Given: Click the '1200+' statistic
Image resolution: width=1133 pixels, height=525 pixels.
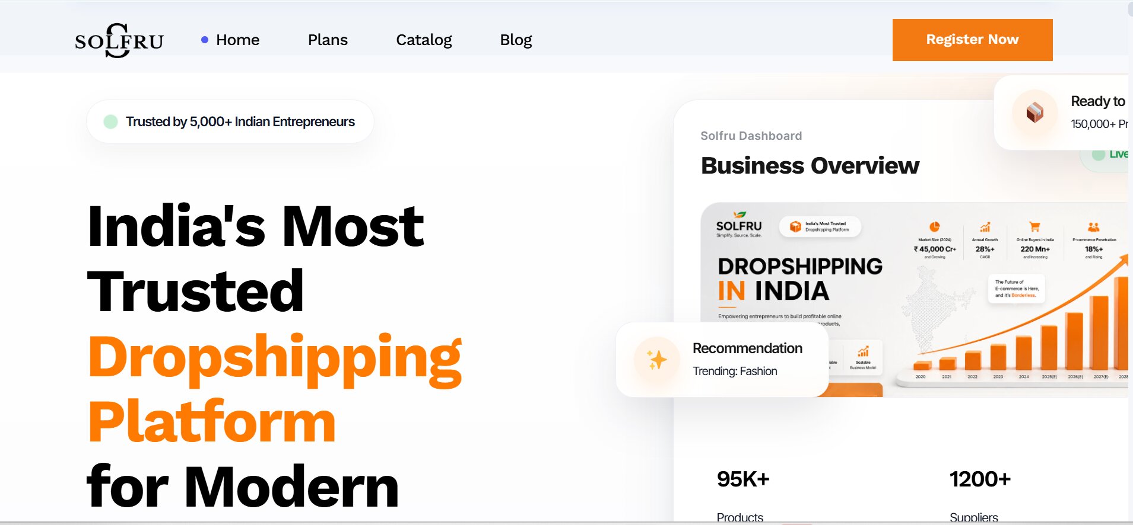Looking at the screenshot, I should pyautogui.click(x=980, y=479).
